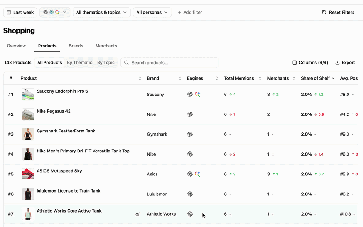Open Nike Men's Primary Dri-FIT Tank name
Image resolution: width=363 pixels, height=227 pixels.
(x=83, y=151)
